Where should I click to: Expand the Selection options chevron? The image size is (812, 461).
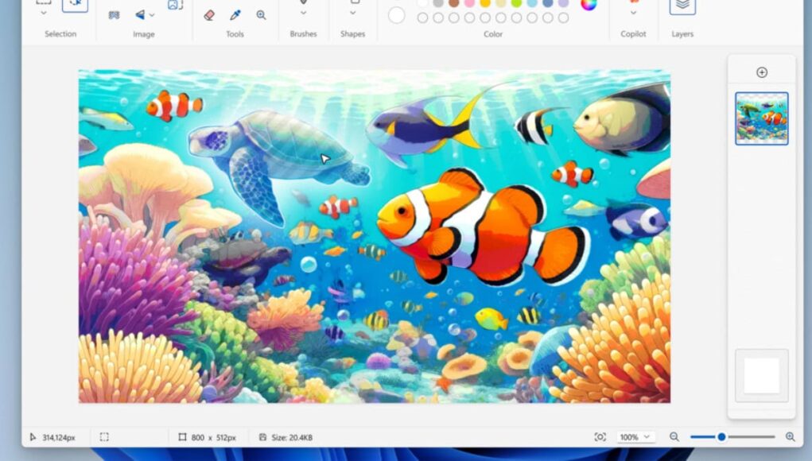(x=44, y=14)
